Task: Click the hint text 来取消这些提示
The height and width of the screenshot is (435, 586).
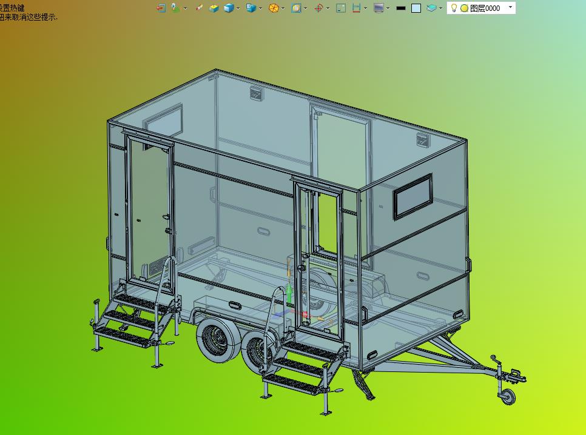Action: [31, 17]
